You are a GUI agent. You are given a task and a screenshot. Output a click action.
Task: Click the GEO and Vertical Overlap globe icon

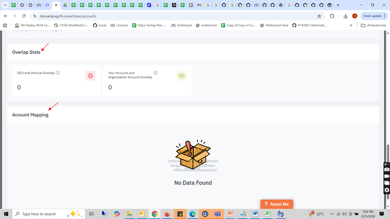click(x=90, y=76)
